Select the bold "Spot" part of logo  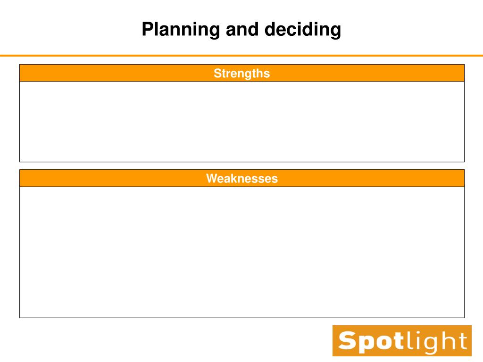371,342
